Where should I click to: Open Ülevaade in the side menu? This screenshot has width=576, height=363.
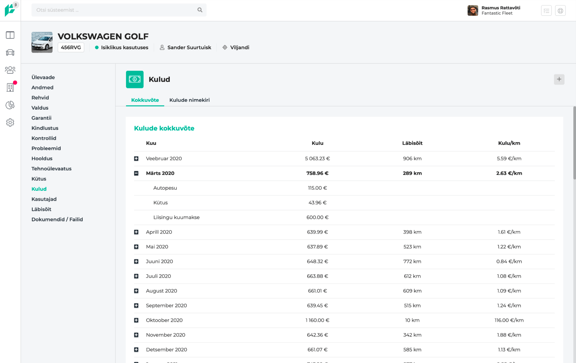(x=43, y=77)
